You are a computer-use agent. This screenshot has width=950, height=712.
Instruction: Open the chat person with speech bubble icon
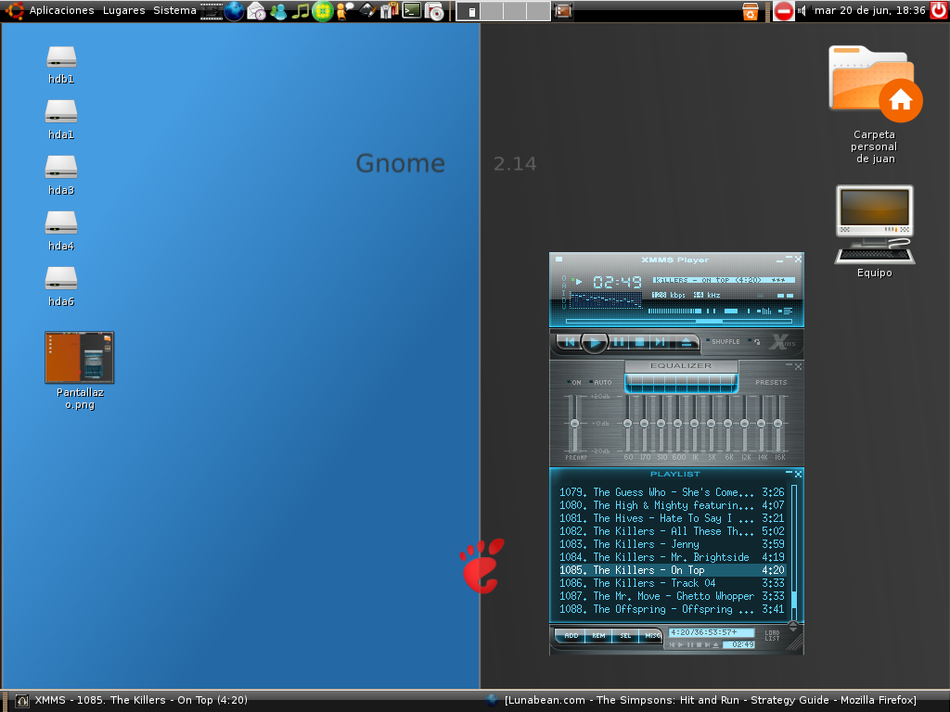coord(345,11)
